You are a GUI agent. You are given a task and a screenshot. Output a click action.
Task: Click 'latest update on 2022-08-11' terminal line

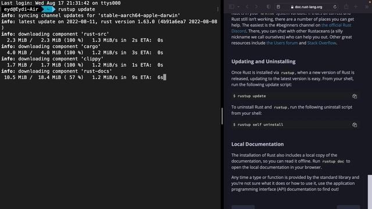tap(109, 21)
